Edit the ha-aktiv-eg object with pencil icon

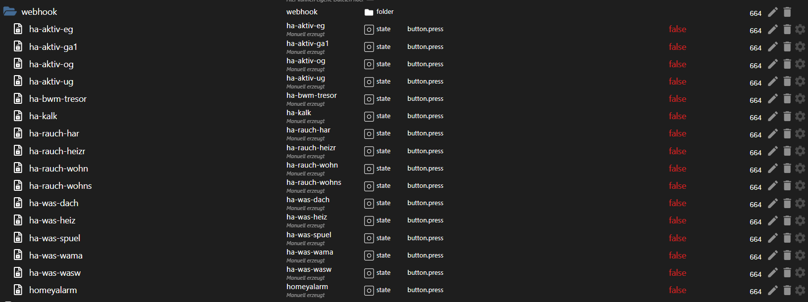773,30
